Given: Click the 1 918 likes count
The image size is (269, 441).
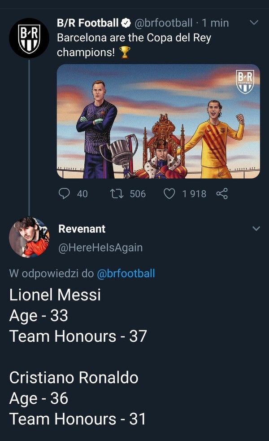Looking at the screenshot, I should (x=194, y=194).
